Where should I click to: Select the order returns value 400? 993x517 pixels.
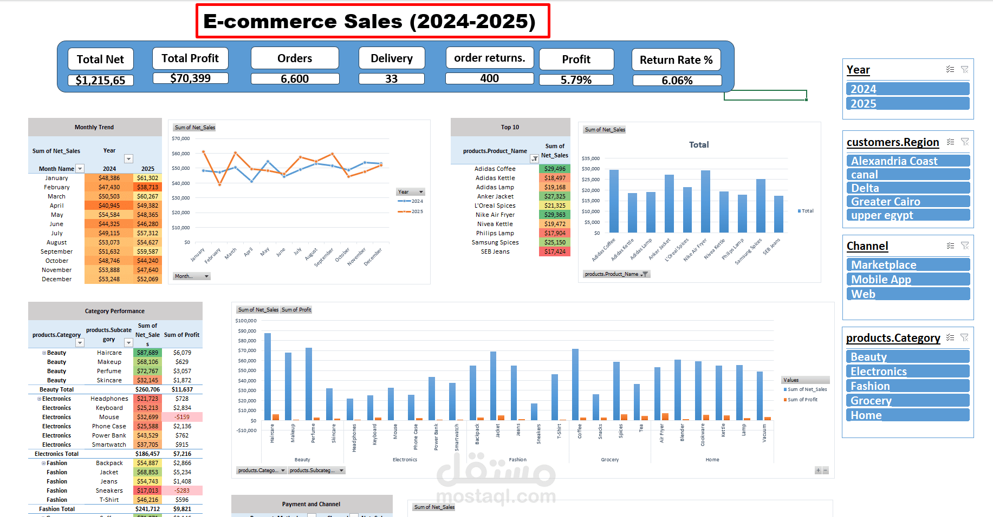(x=490, y=78)
